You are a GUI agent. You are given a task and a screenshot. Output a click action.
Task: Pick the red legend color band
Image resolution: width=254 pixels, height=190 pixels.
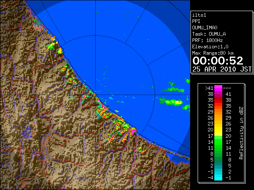coord(218,100)
